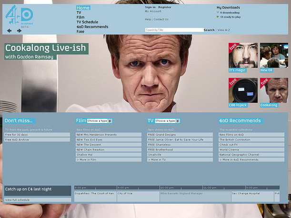Screen dimensions: 291x218
Task: Click the 11:00 pm timeline marker
Action: (210, 188)
